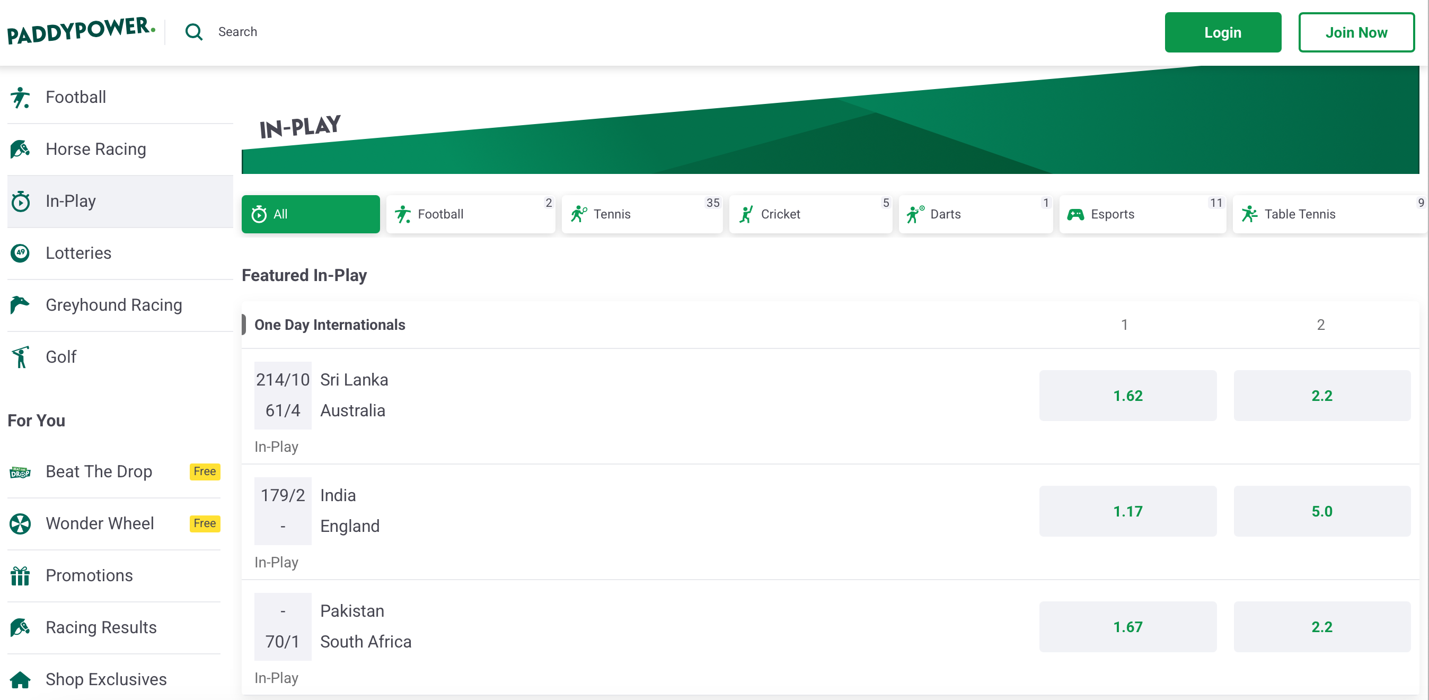Click the Football player icon in sidebar
This screenshot has height=700, width=1429.
point(20,98)
